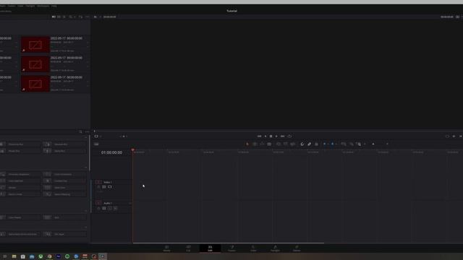Select the Selection Mode arrow tool
The height and width of the screenshot is (260, 463).
point(247,144)
